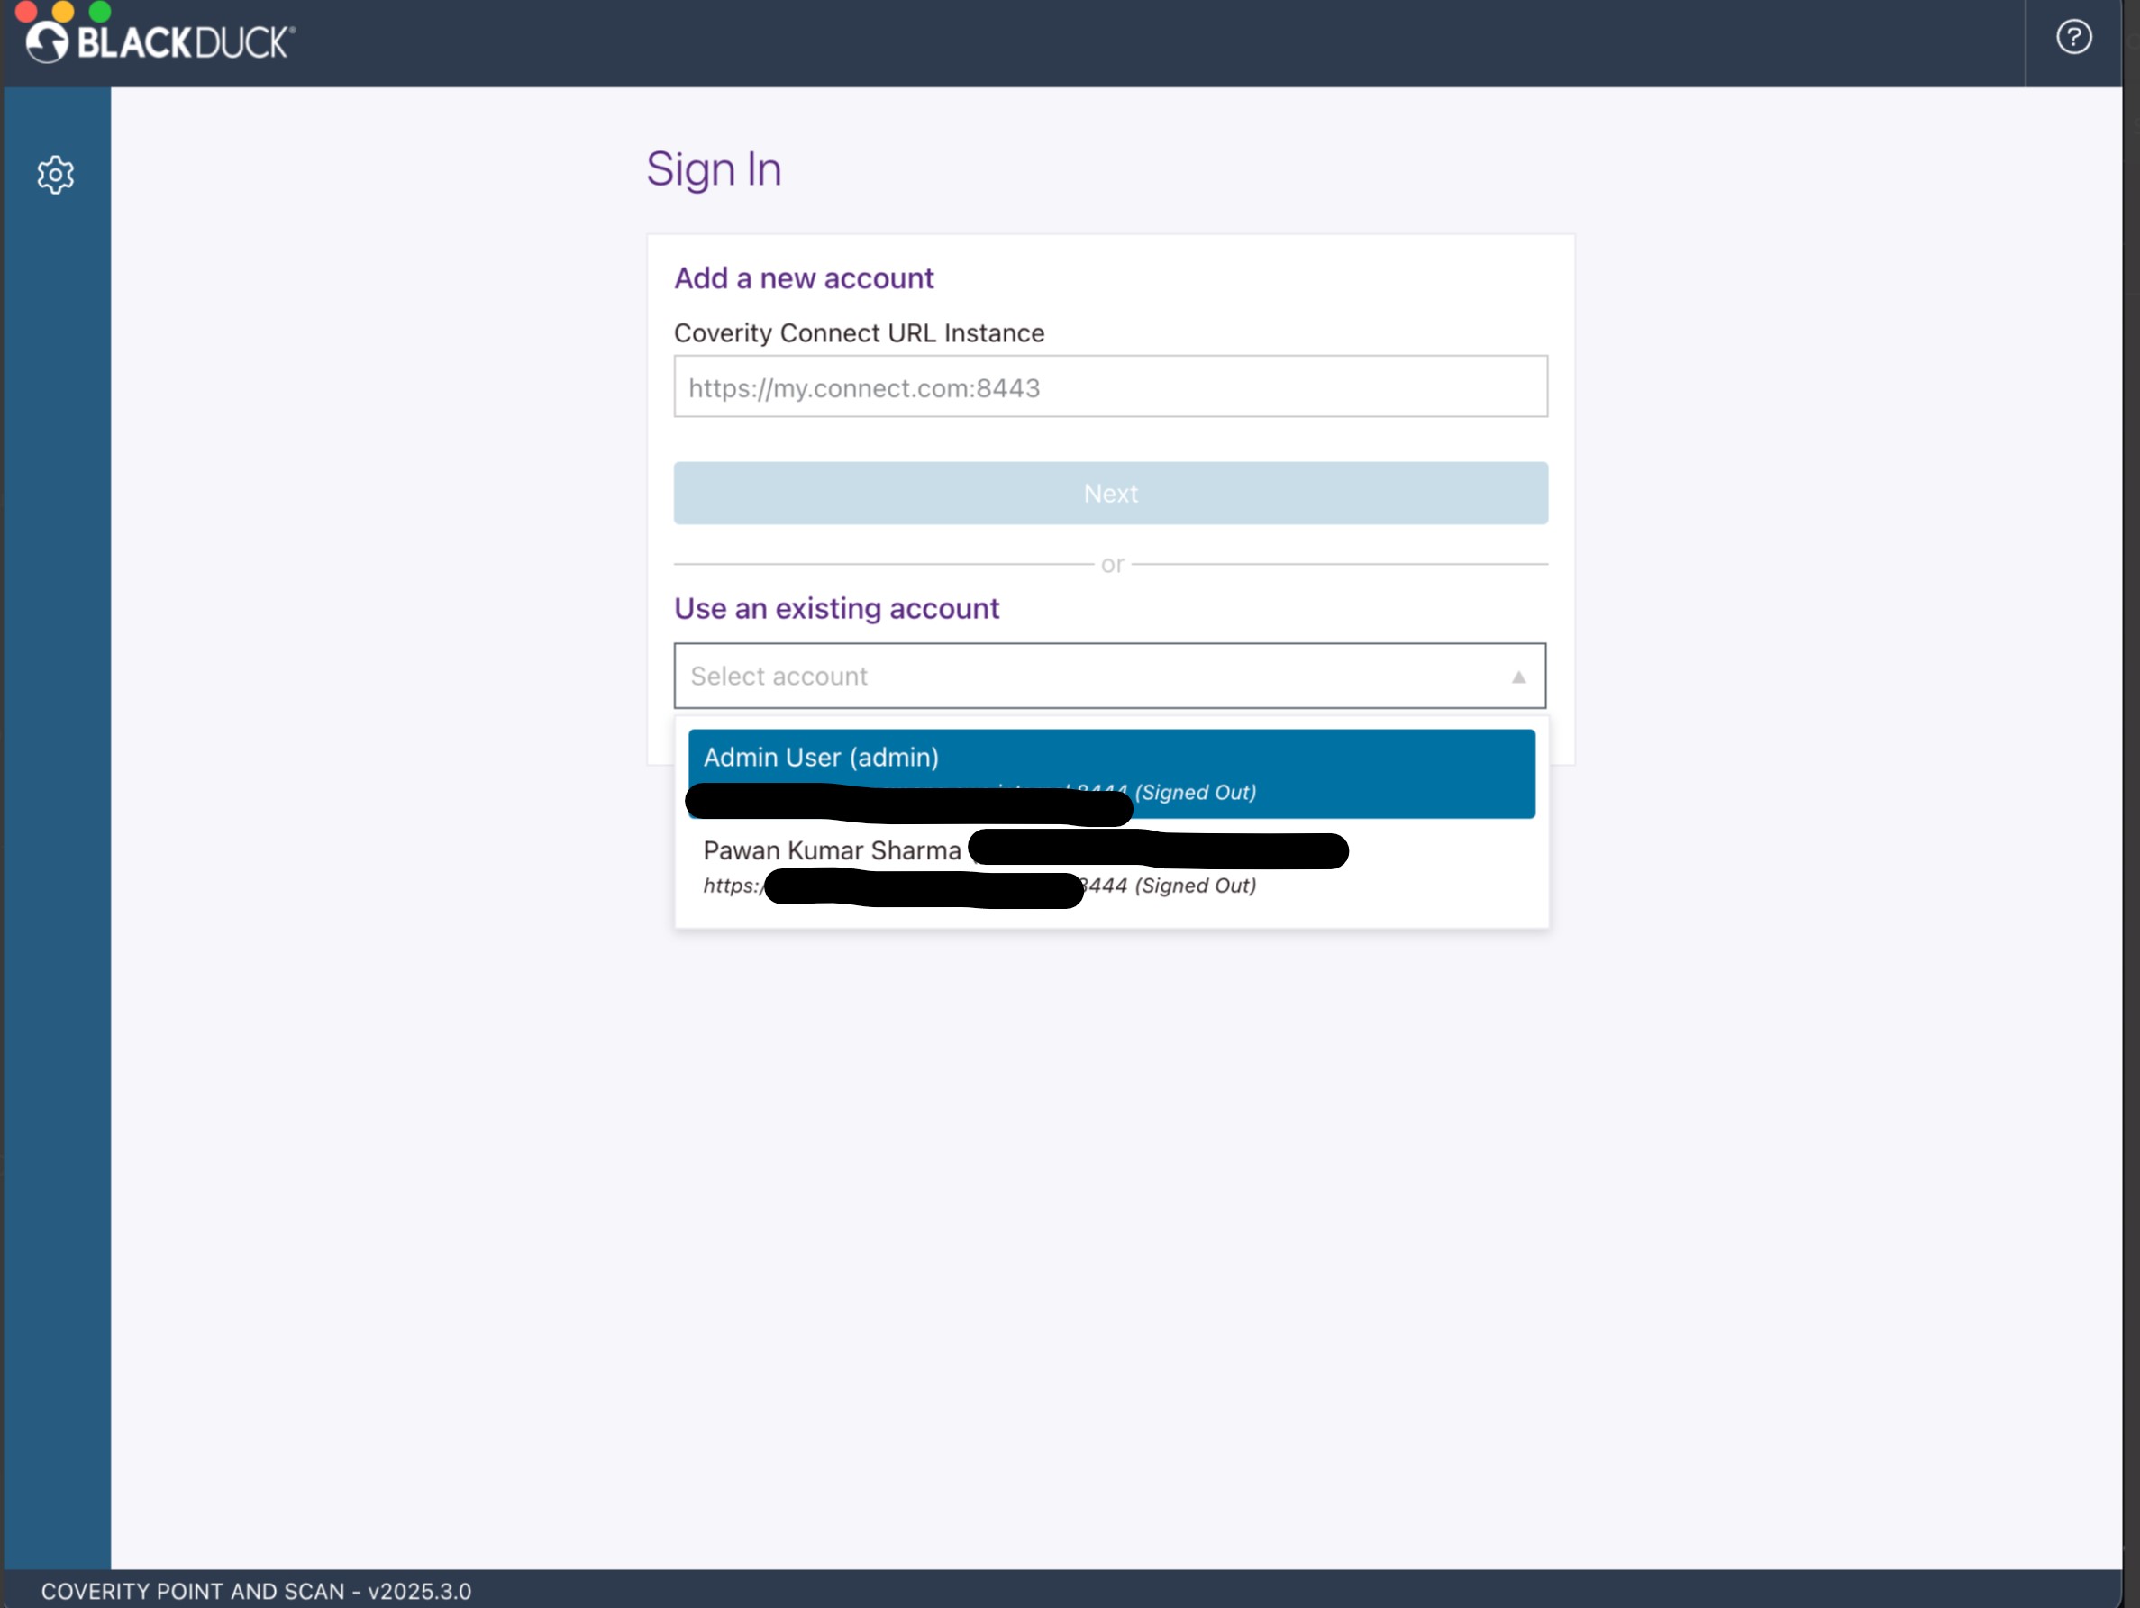Choose the Pawan Kumar Sharma account
This screenshot has height=1608, width=2140.
pos(1112,868)
